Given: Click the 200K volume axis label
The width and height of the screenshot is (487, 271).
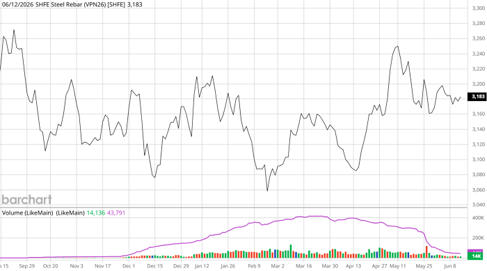Looking at the screenshot, I should pos(478,238).
